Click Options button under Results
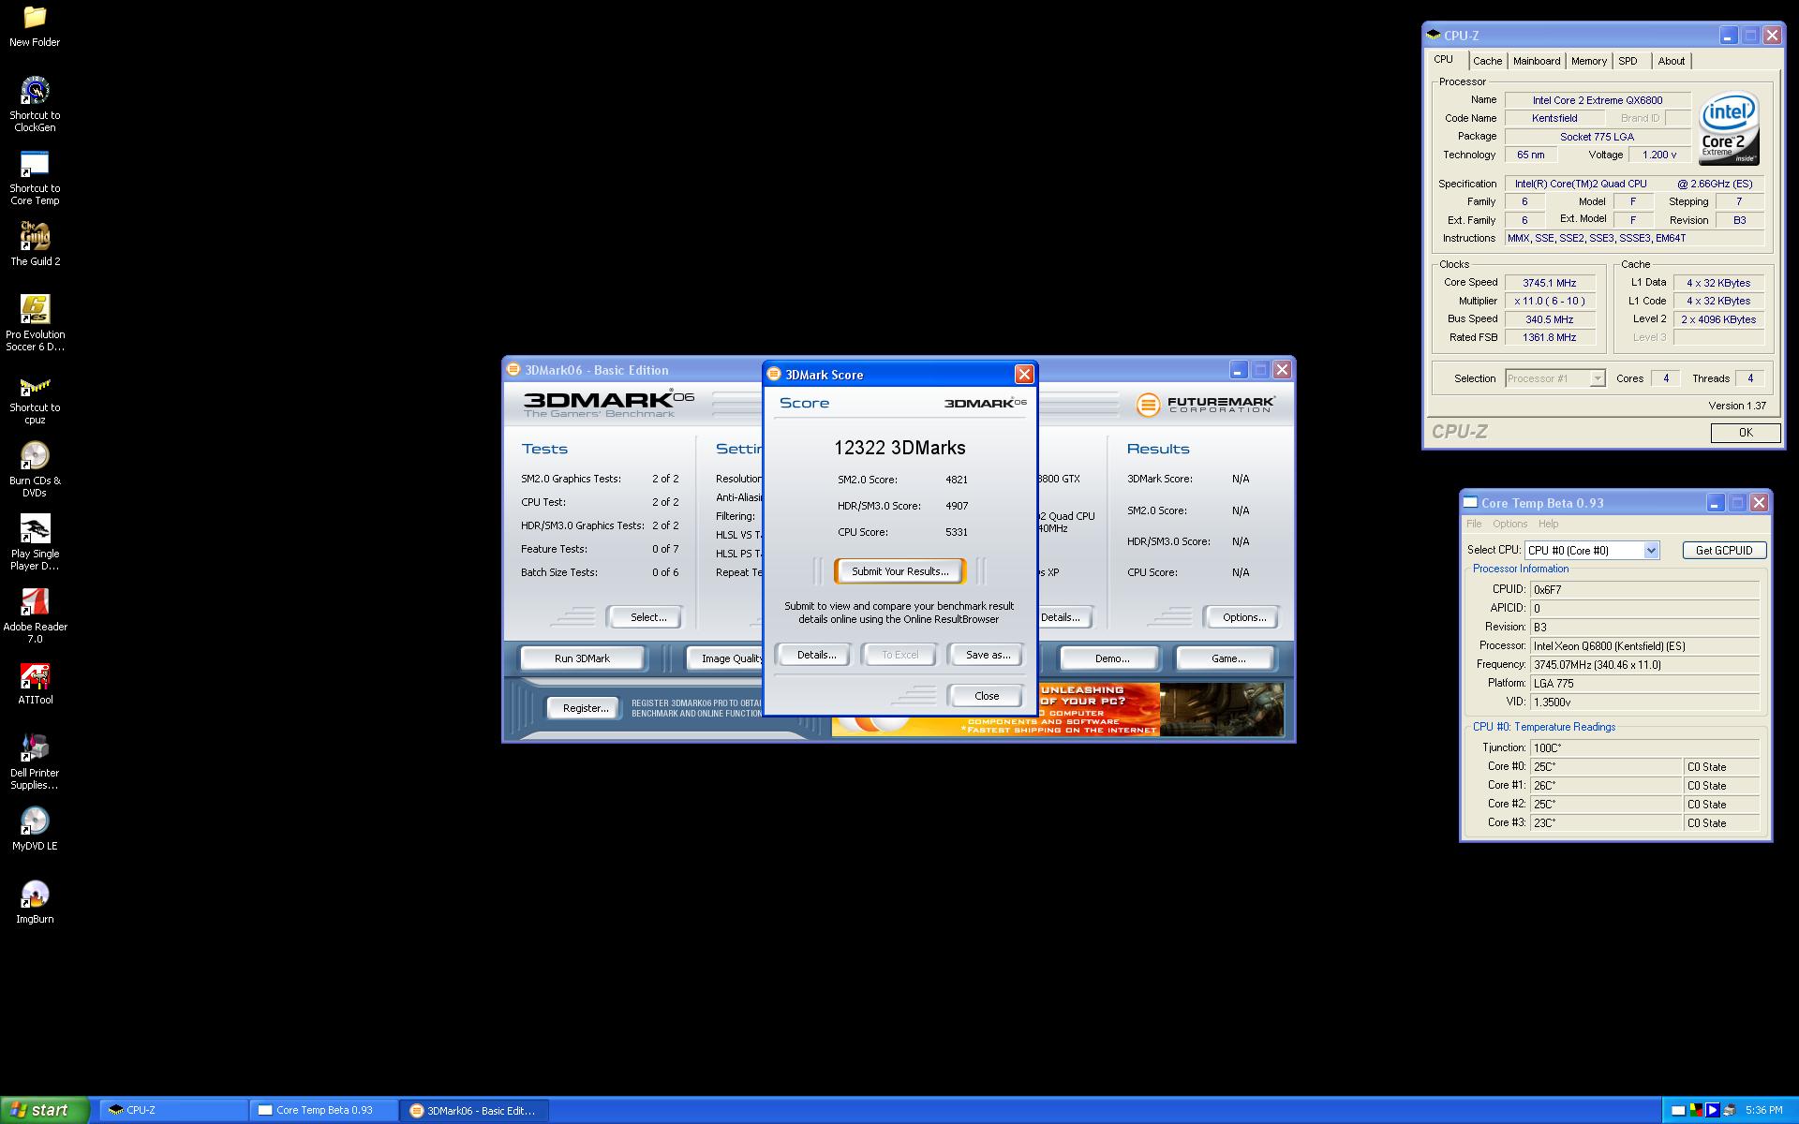Image resolution: width=1799 pixels, height=1124 pixels. point(1243,617)
